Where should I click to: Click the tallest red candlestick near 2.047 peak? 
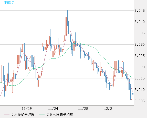[66, 23]
